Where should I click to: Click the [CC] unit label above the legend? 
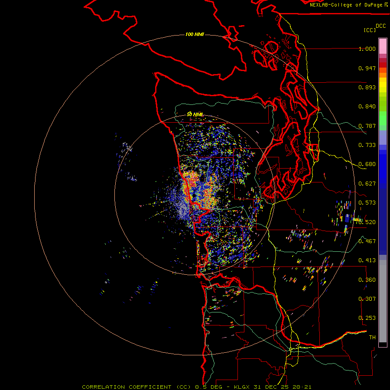pyautogui.click(x=370, y=30)
